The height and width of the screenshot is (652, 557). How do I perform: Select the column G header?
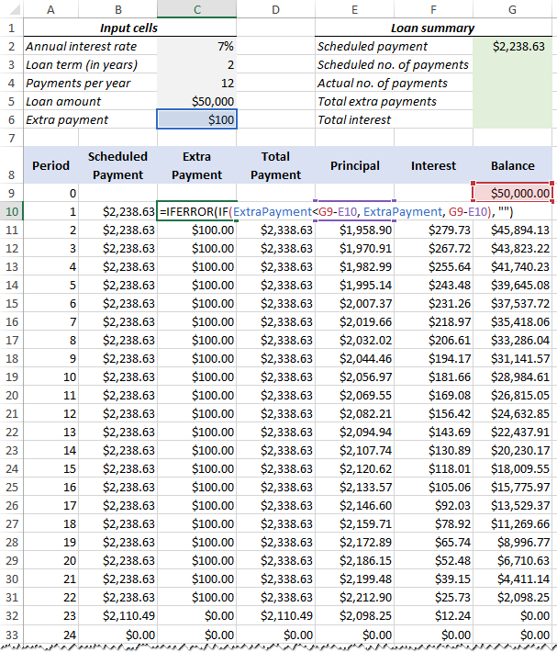pos(513,8)
